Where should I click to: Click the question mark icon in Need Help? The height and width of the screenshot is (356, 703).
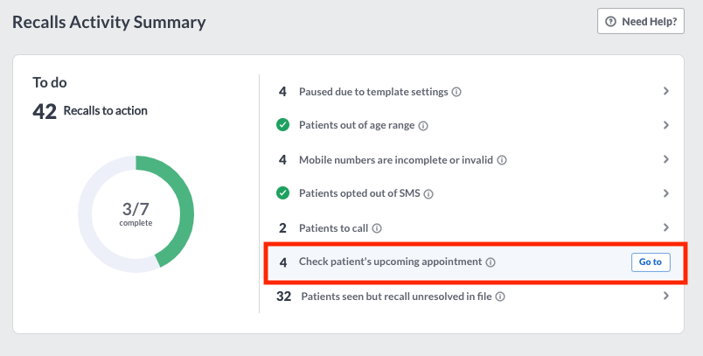click(x=610, y=22)
